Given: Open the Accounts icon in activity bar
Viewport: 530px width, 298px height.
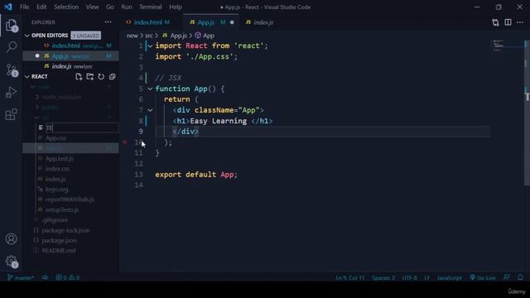Looking at the screenshot, I should tap(11, 239).
